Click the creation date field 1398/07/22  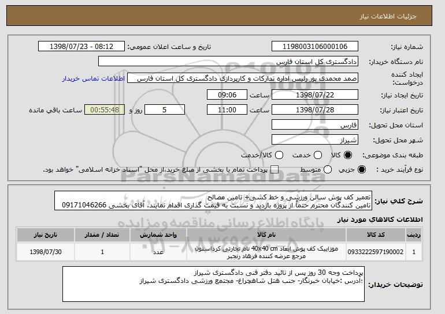pyautogui.click(x=315, y=94)
